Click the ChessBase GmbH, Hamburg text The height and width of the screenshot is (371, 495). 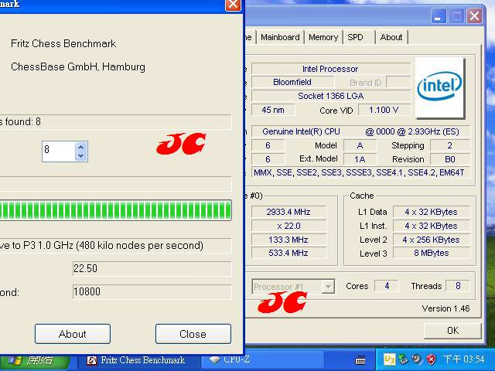[78, 67]
